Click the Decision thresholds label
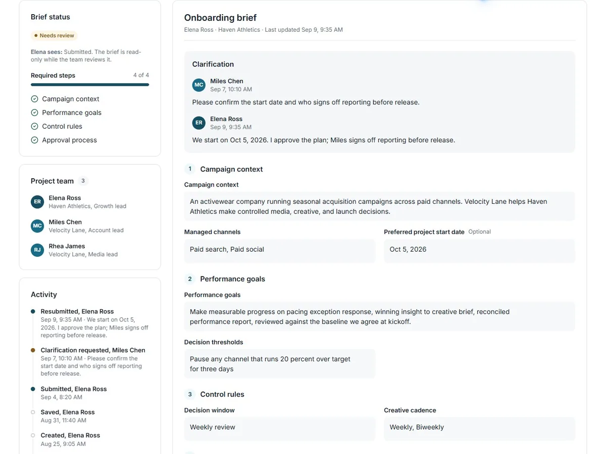 coord(214,342)
